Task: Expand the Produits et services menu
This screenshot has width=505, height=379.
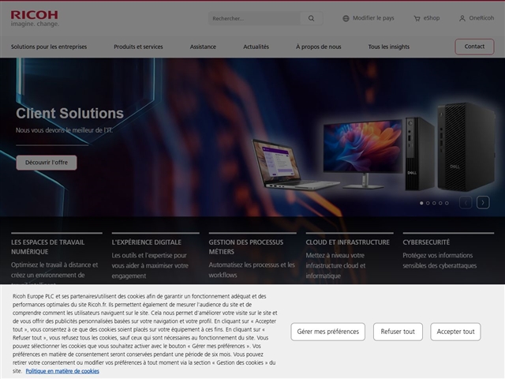Action: click(138, 47)
